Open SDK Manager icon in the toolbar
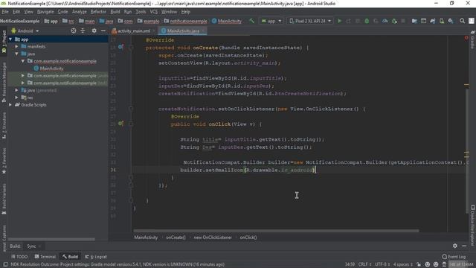This screenshot has width=476, height=268. pos(451,21)
